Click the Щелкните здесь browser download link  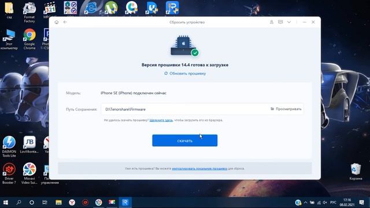click(x=161, y=120)
